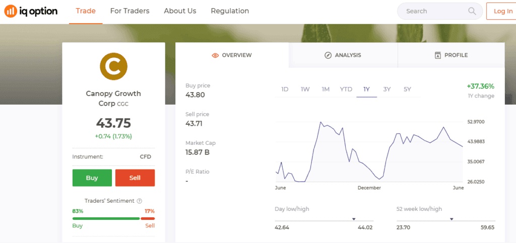Viewport: 516px width, 243px height.
Task: Open Traders' Sentiment help question icon
Action: click(139, 201)
